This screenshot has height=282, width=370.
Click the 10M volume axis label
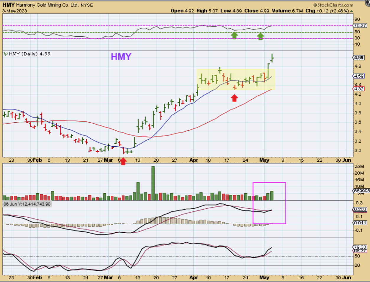(359, 186)
